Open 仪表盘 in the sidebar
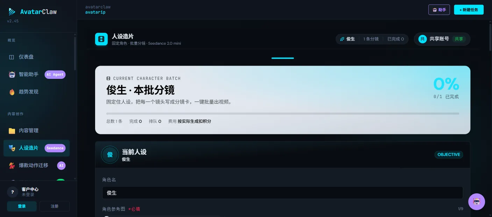The image size is (492, 217). 37,57
